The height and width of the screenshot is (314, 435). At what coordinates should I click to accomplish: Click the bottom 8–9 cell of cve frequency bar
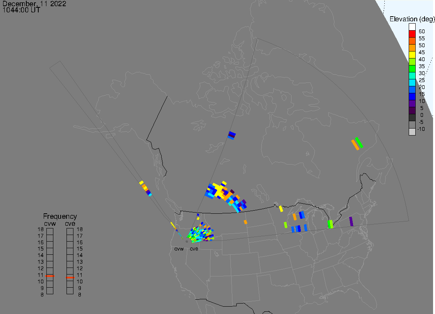tap(70, 291)
